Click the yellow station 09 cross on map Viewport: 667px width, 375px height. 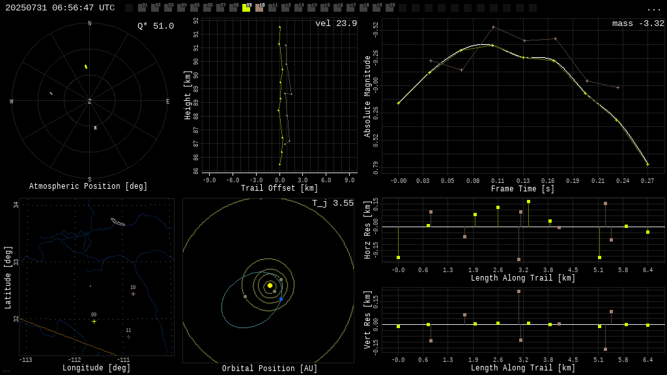coord(94,322)
